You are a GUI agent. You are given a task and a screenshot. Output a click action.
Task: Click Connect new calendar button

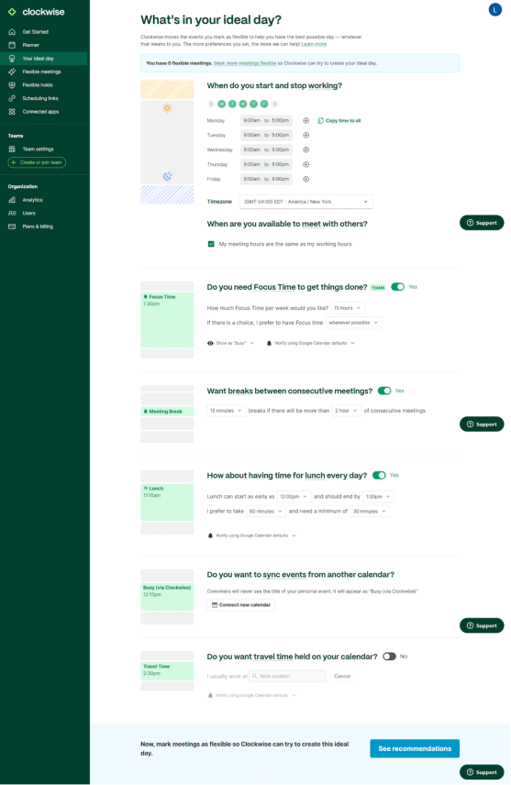point(241,604)
